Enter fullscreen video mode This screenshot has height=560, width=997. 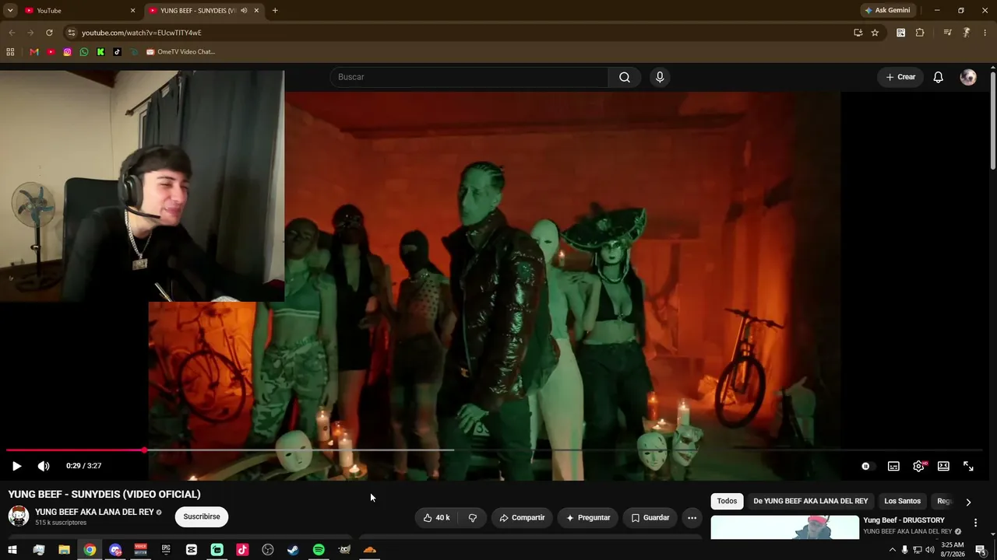968,466
